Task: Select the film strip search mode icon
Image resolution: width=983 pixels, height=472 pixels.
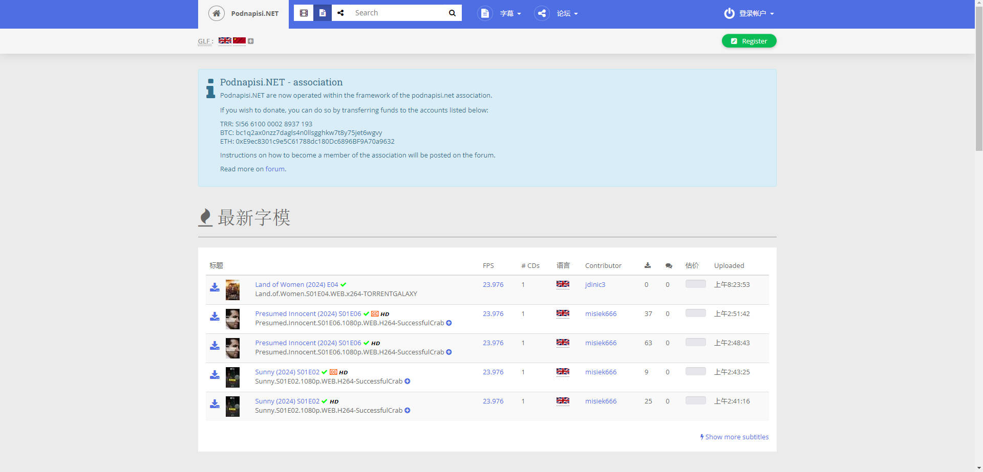Action: (x=304, y=13)
